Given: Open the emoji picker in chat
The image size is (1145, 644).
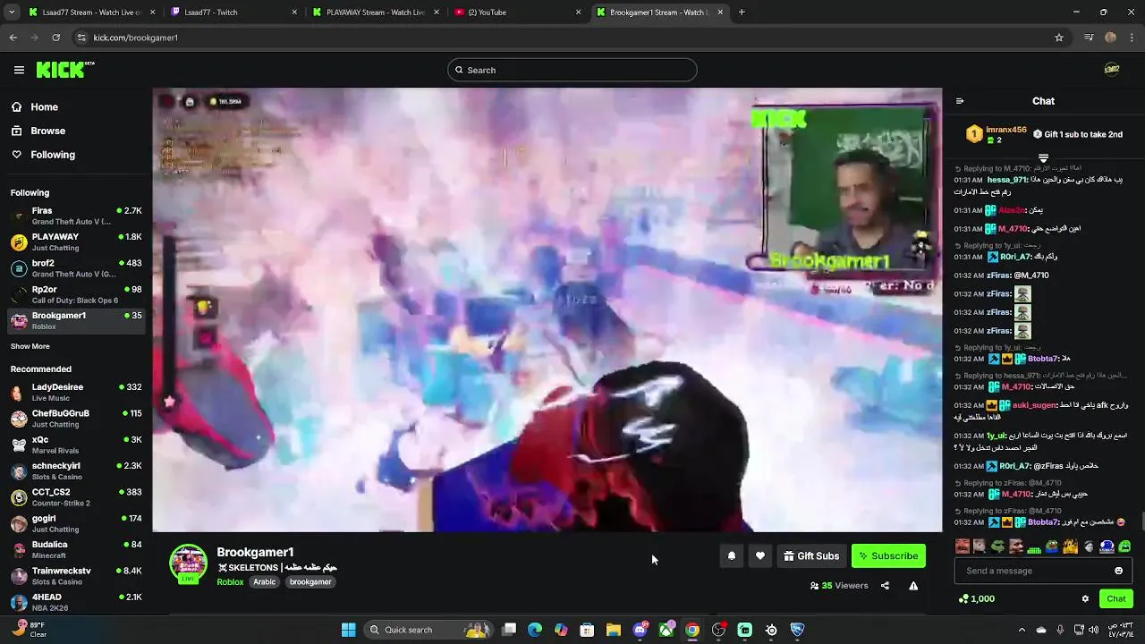Looking at the screenshot, I should [x=1118, y=571].
